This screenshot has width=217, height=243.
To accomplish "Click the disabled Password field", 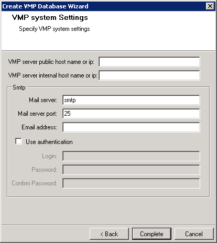I will (x=131, y=170).
